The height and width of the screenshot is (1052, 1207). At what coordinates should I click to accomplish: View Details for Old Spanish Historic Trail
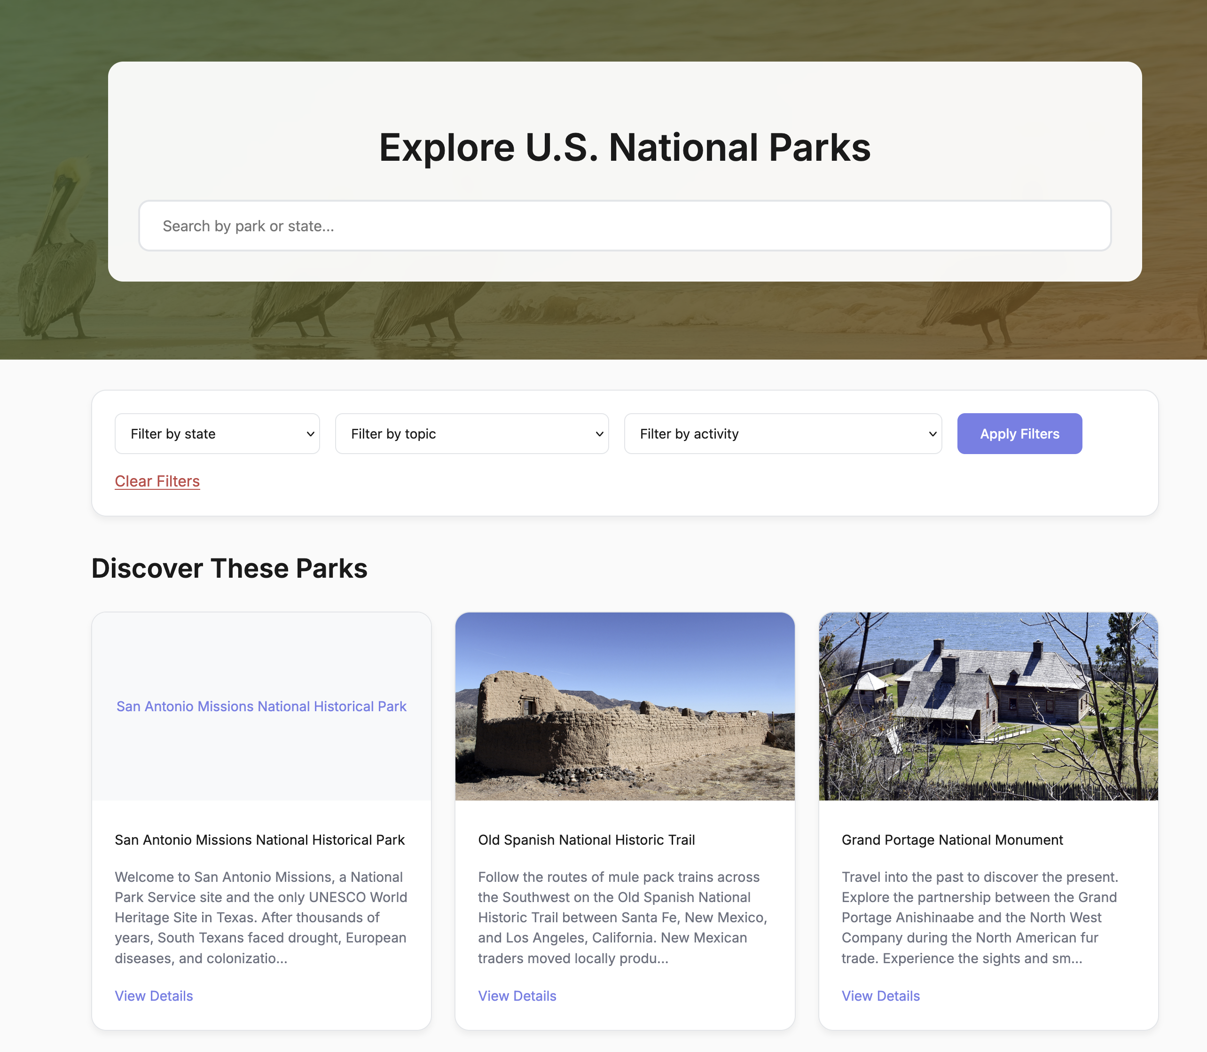tap(517, 996)
